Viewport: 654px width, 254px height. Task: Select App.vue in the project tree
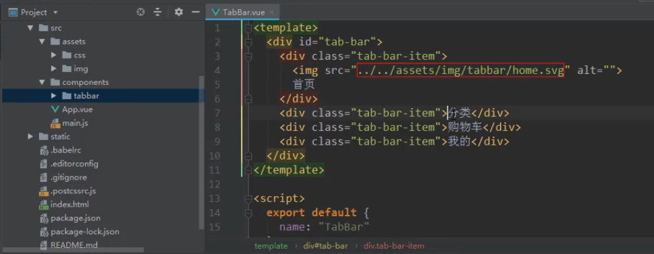coord(78,110)
